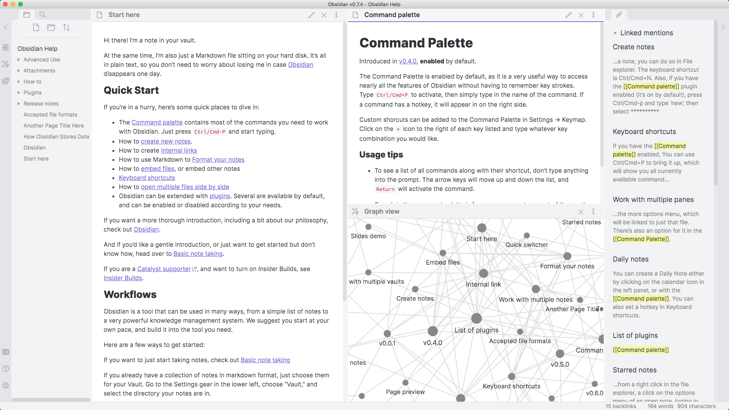Click the create new notes link
729x410 pixels.
click(165, 141)
